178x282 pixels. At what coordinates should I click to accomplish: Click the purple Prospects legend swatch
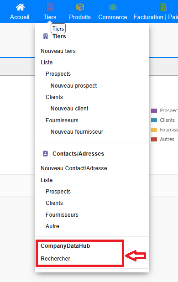[154, 110]
